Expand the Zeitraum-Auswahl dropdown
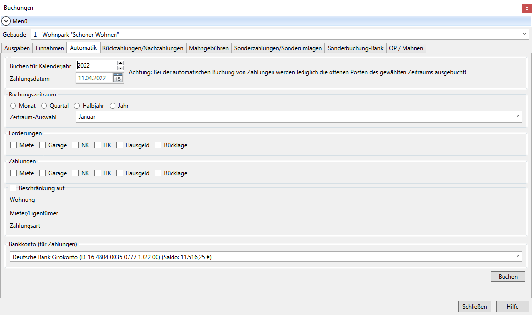The image size is (532, 315). pos(518,116)
